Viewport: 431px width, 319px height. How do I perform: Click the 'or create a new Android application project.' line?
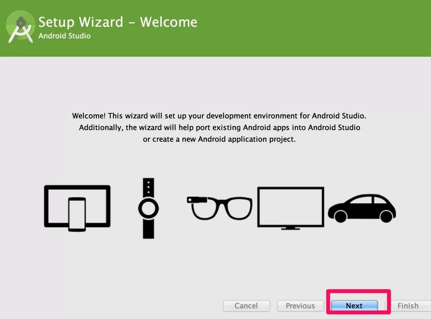[219, 139]
